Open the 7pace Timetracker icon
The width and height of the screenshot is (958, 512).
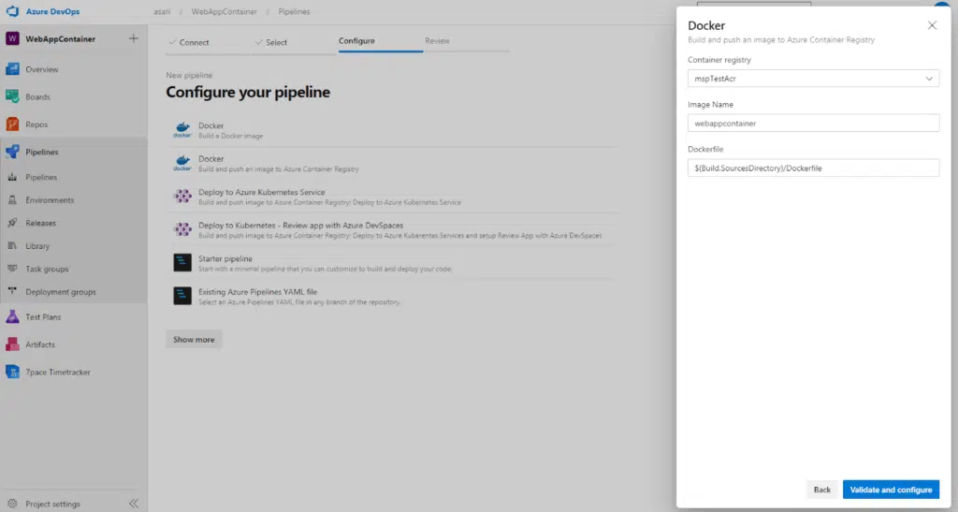point(12,372)
